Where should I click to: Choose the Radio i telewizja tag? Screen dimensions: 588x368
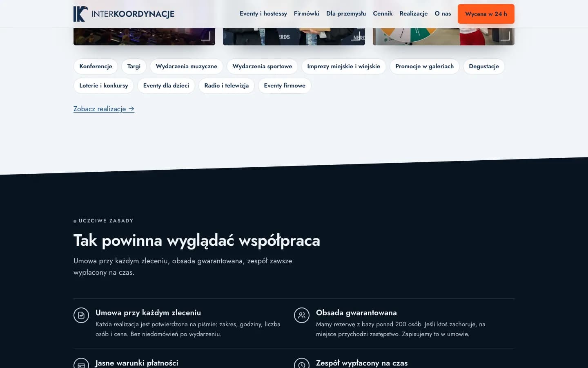click(227, 85)
